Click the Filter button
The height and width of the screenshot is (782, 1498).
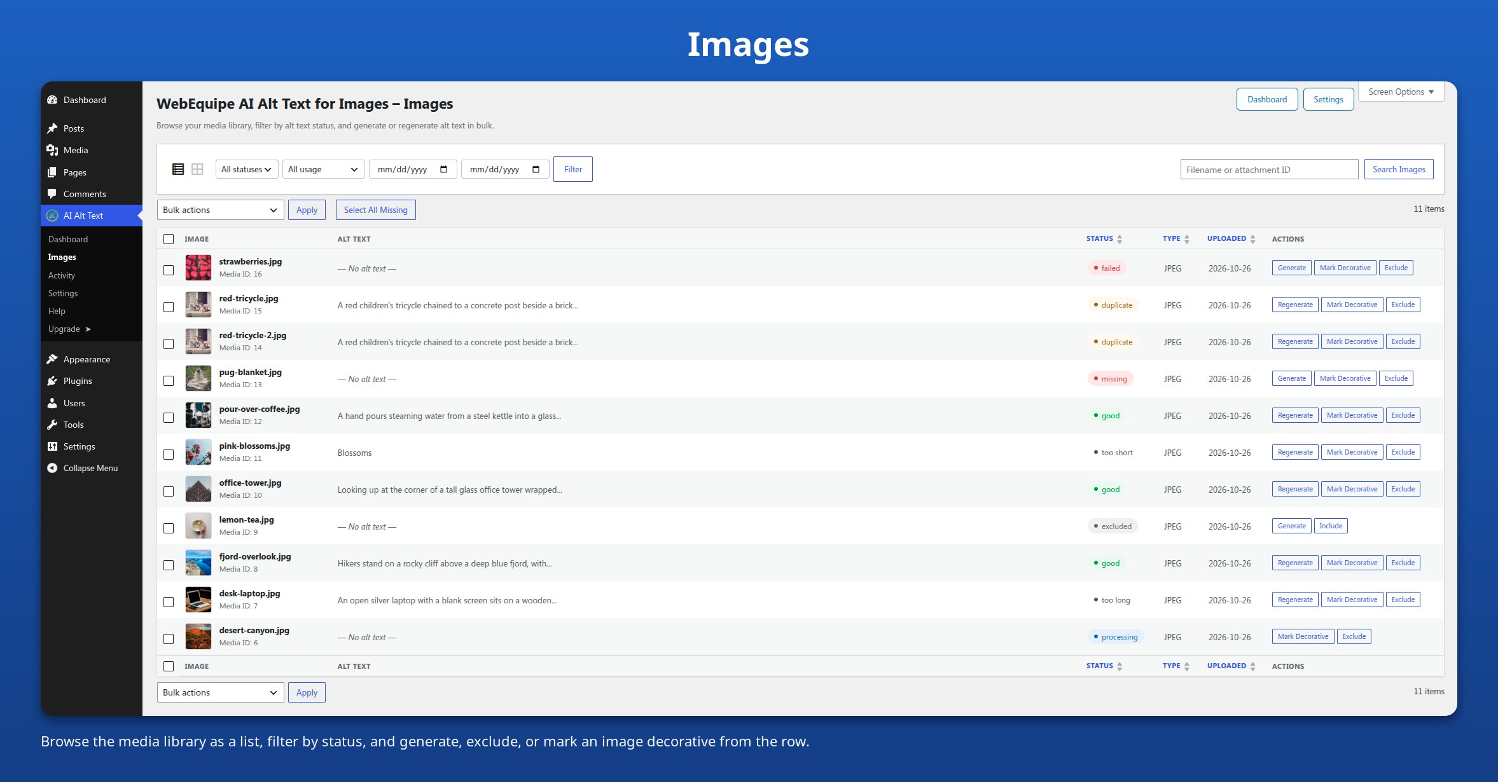coord(573,169)
